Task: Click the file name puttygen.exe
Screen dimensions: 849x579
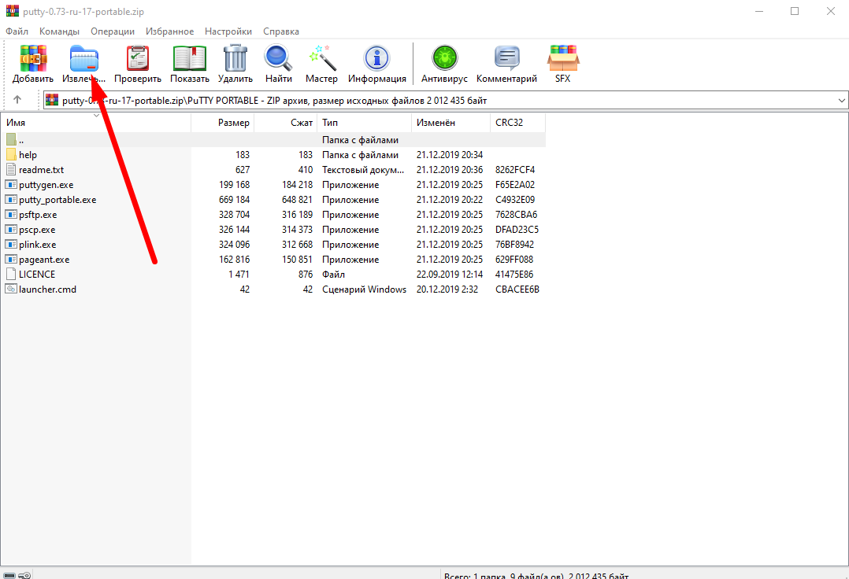Action: tap(46, 185)
